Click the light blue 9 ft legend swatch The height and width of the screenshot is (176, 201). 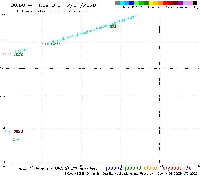pyautogui.click(x=127, y=3)
